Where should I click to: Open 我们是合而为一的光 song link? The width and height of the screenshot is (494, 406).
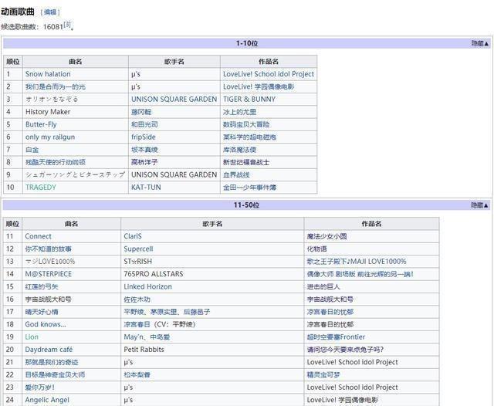(x=56, y=86)
